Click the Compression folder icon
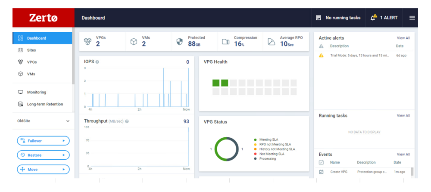The height and width of the screenshot is (192, 431). pyautogui.click(x=225, y=42)
